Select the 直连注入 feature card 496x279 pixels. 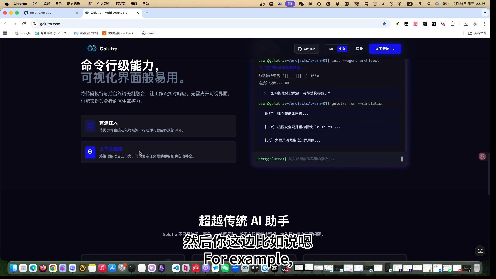click(x=158, y=126)
